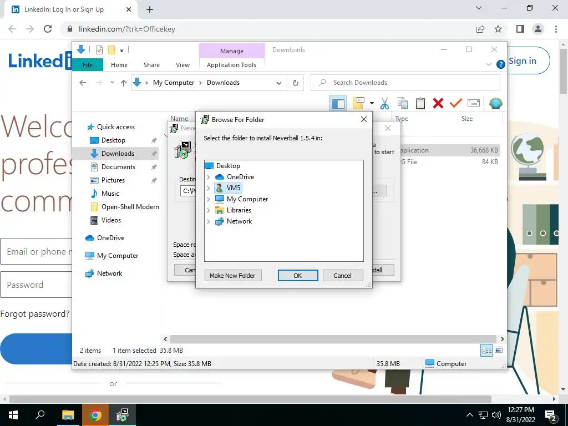568x426 pixels.
Task: Expand the Network node in Browse dialog
Action: pyautogui.click(x=209, y=221)
